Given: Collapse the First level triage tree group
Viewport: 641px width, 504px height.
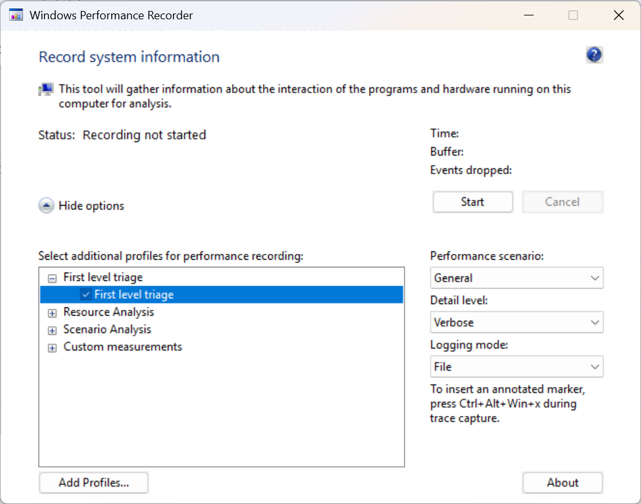Looking at the screenshot, I should coord(52,278).
